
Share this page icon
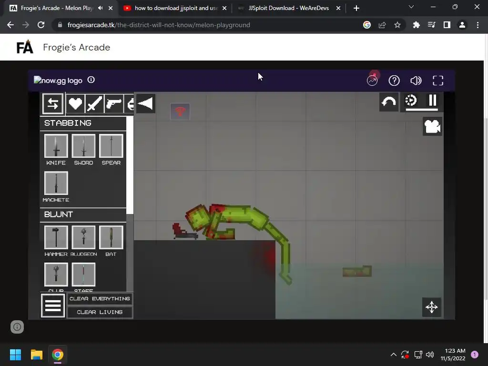coord(382,25)
